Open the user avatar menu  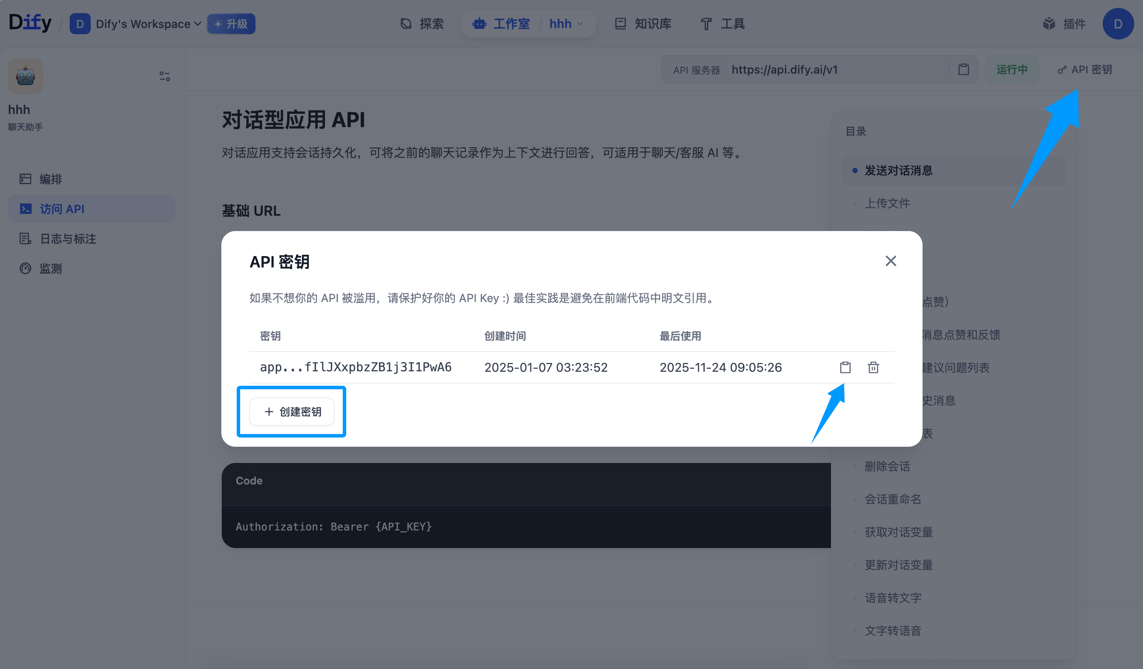[x=1118, y=24]
